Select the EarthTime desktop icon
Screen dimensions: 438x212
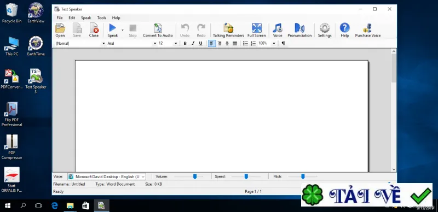36,46
